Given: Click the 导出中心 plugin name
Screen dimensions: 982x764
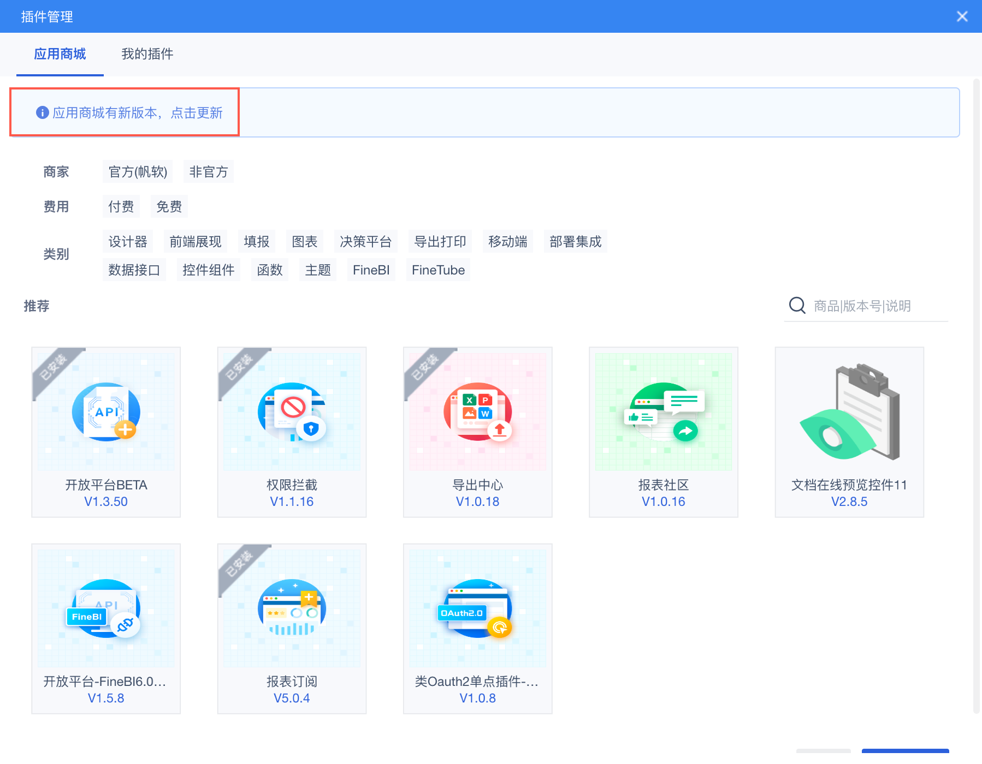Looking at the screenshot, I should coord(478,485).
